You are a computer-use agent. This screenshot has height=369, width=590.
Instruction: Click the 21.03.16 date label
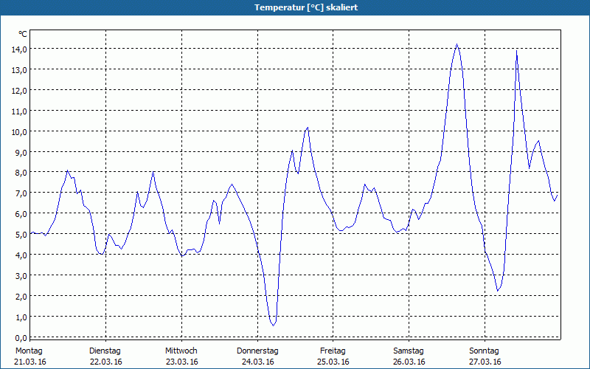pos(31,362)
